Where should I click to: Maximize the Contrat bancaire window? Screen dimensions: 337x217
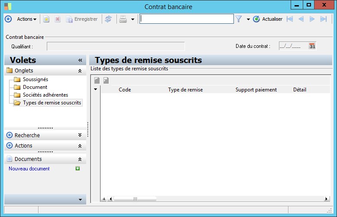click(x=309, y=5)
